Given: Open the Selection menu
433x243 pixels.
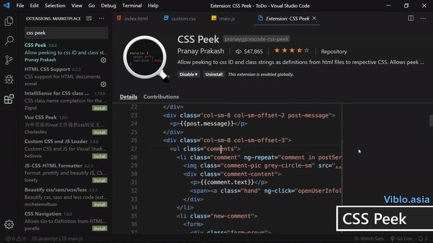Looking at the screenshot, I should pyautogui.click(x=55, y=5).
